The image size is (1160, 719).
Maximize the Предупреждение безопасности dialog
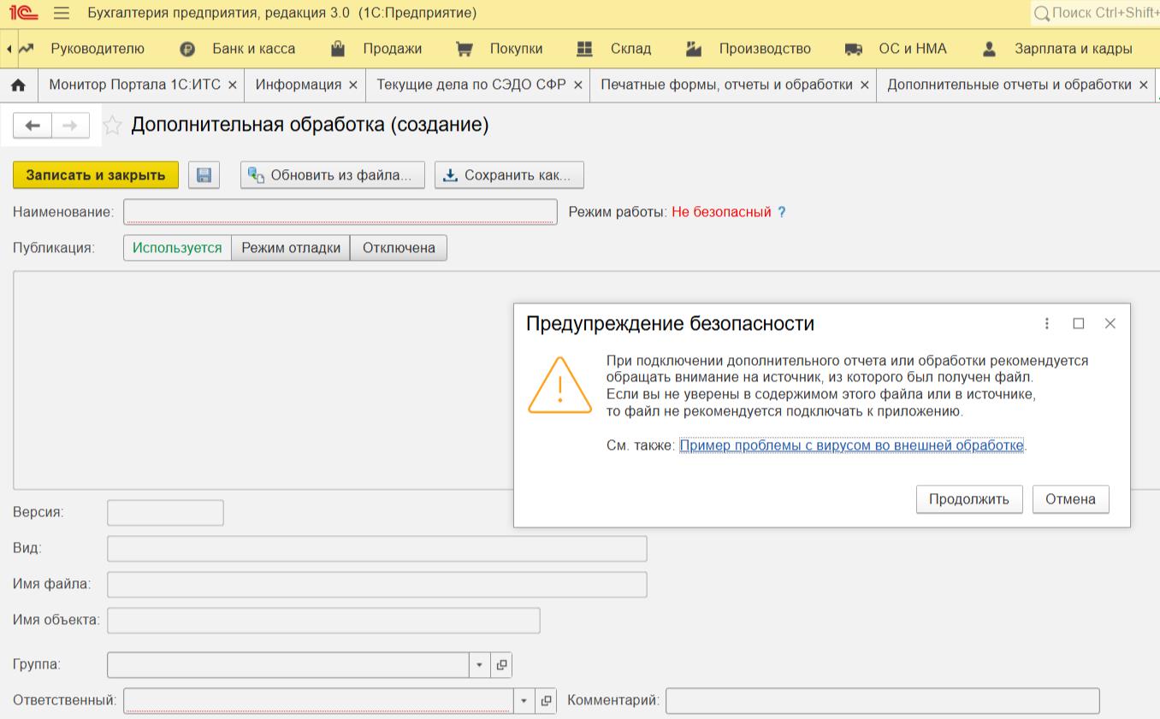[1079, 323]
